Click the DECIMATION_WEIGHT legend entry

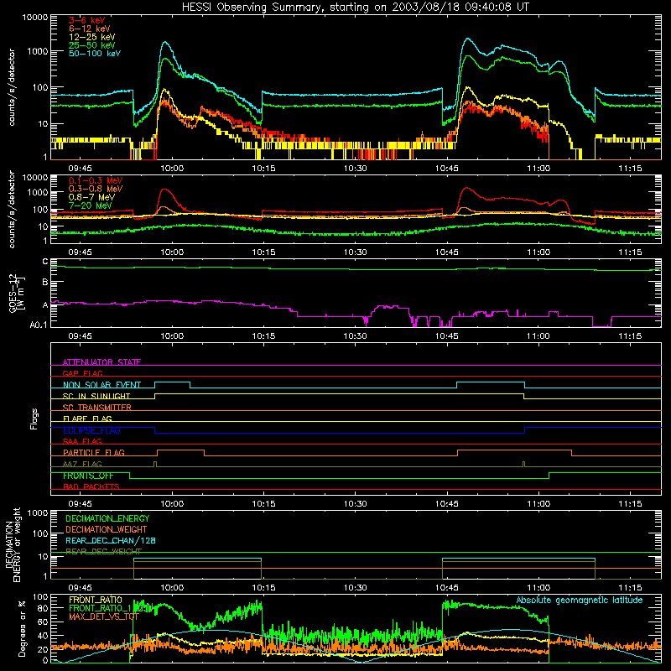click(107, 529)
